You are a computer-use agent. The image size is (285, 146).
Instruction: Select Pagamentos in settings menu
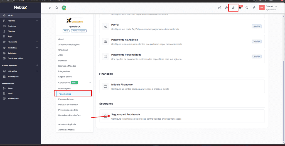pyautogui.click(x=65, y=94)
